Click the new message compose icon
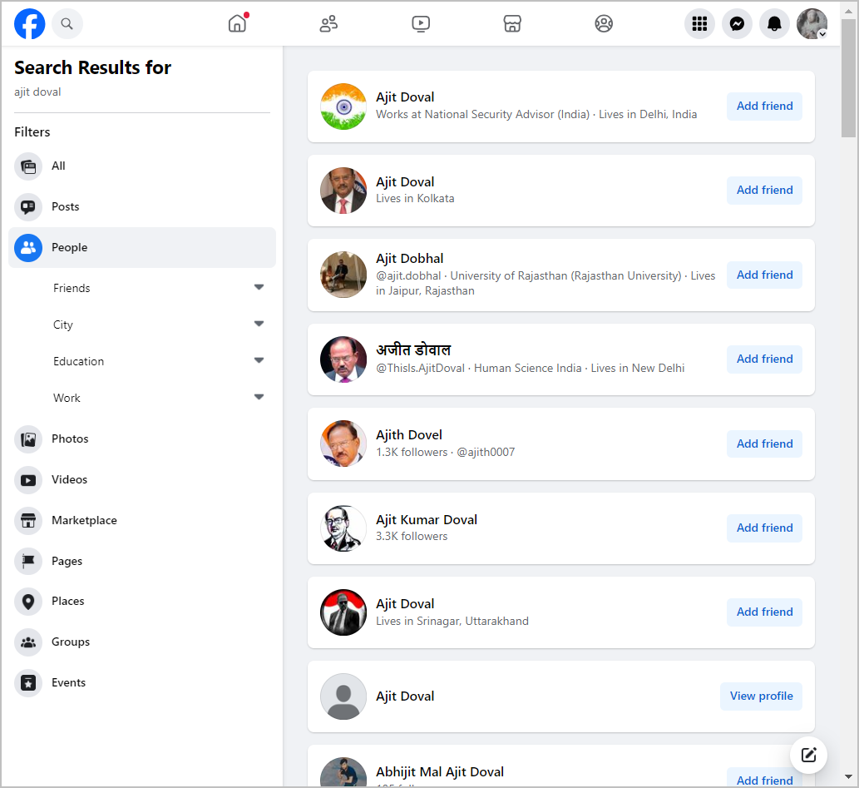 808,755
